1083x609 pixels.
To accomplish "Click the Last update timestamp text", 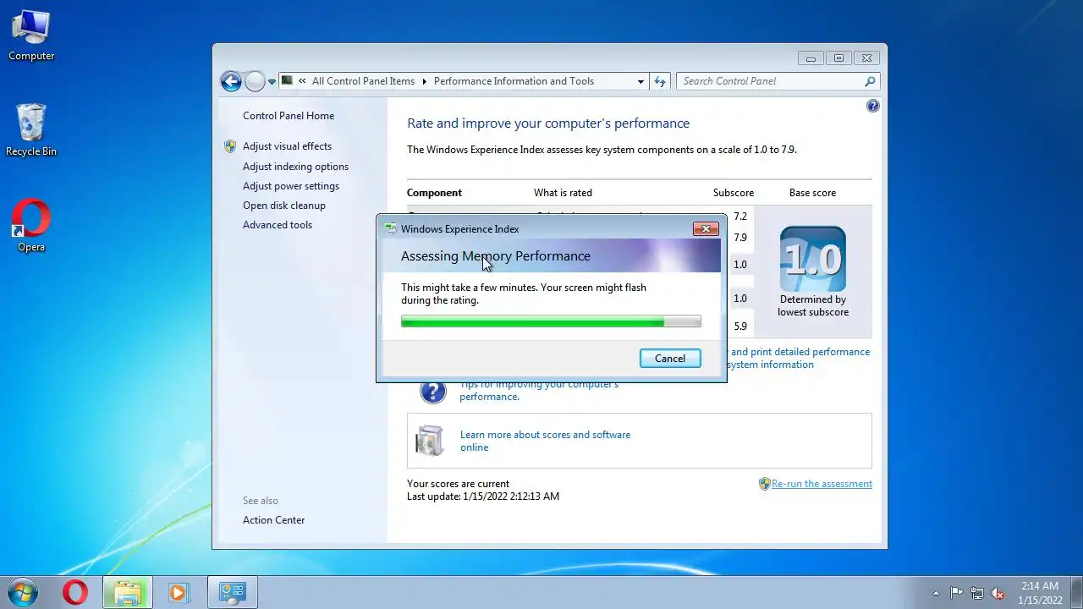I will click(x=483, y=497).
